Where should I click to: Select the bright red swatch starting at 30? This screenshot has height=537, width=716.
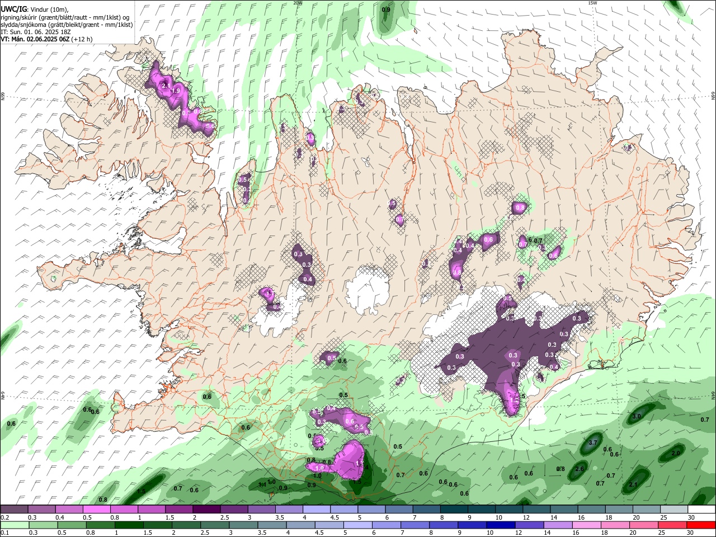pos(701,525)
